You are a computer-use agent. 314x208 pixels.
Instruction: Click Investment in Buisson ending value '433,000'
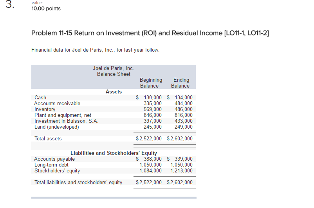[x=184, y=121]
